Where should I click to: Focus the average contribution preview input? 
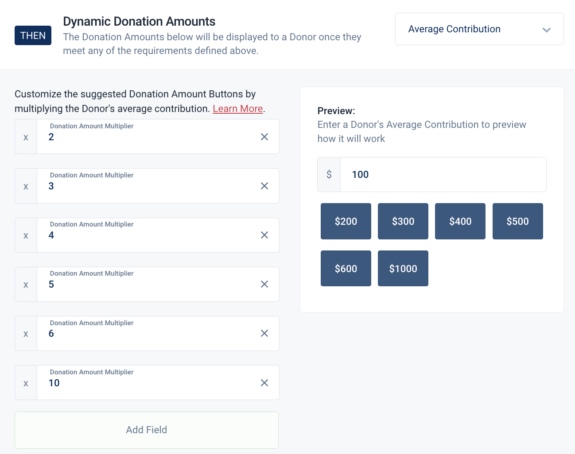[x=443, y=174]
